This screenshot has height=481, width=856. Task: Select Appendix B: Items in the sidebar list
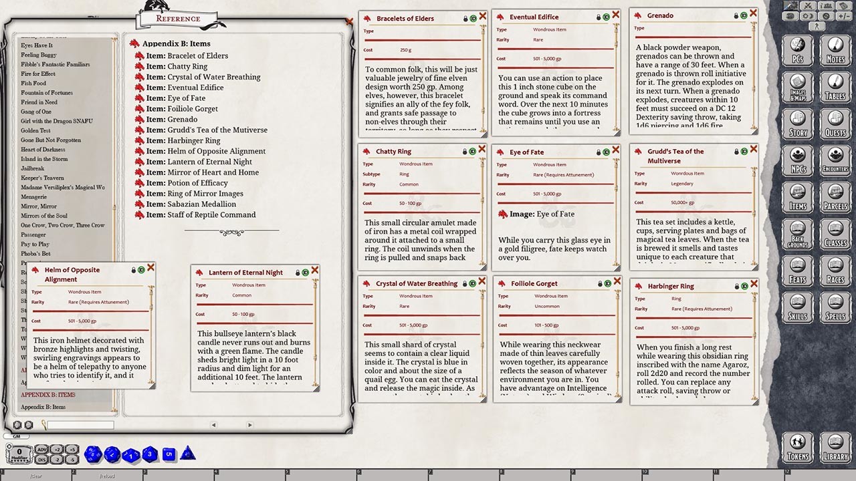tap(43, 407)
